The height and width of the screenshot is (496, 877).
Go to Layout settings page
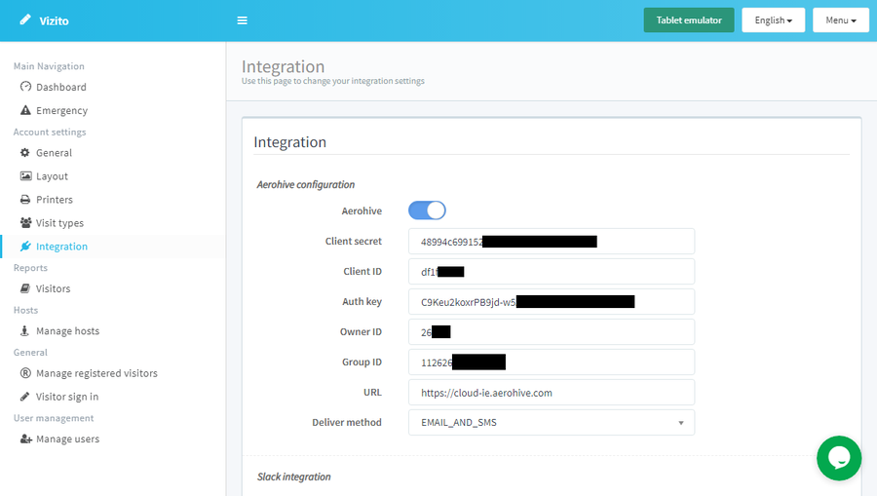[52, 176]
